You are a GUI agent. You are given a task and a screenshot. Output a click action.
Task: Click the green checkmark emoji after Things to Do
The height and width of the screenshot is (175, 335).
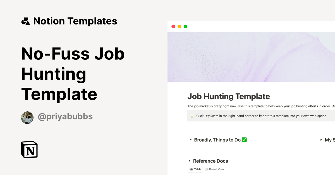[x=244, y=140]
